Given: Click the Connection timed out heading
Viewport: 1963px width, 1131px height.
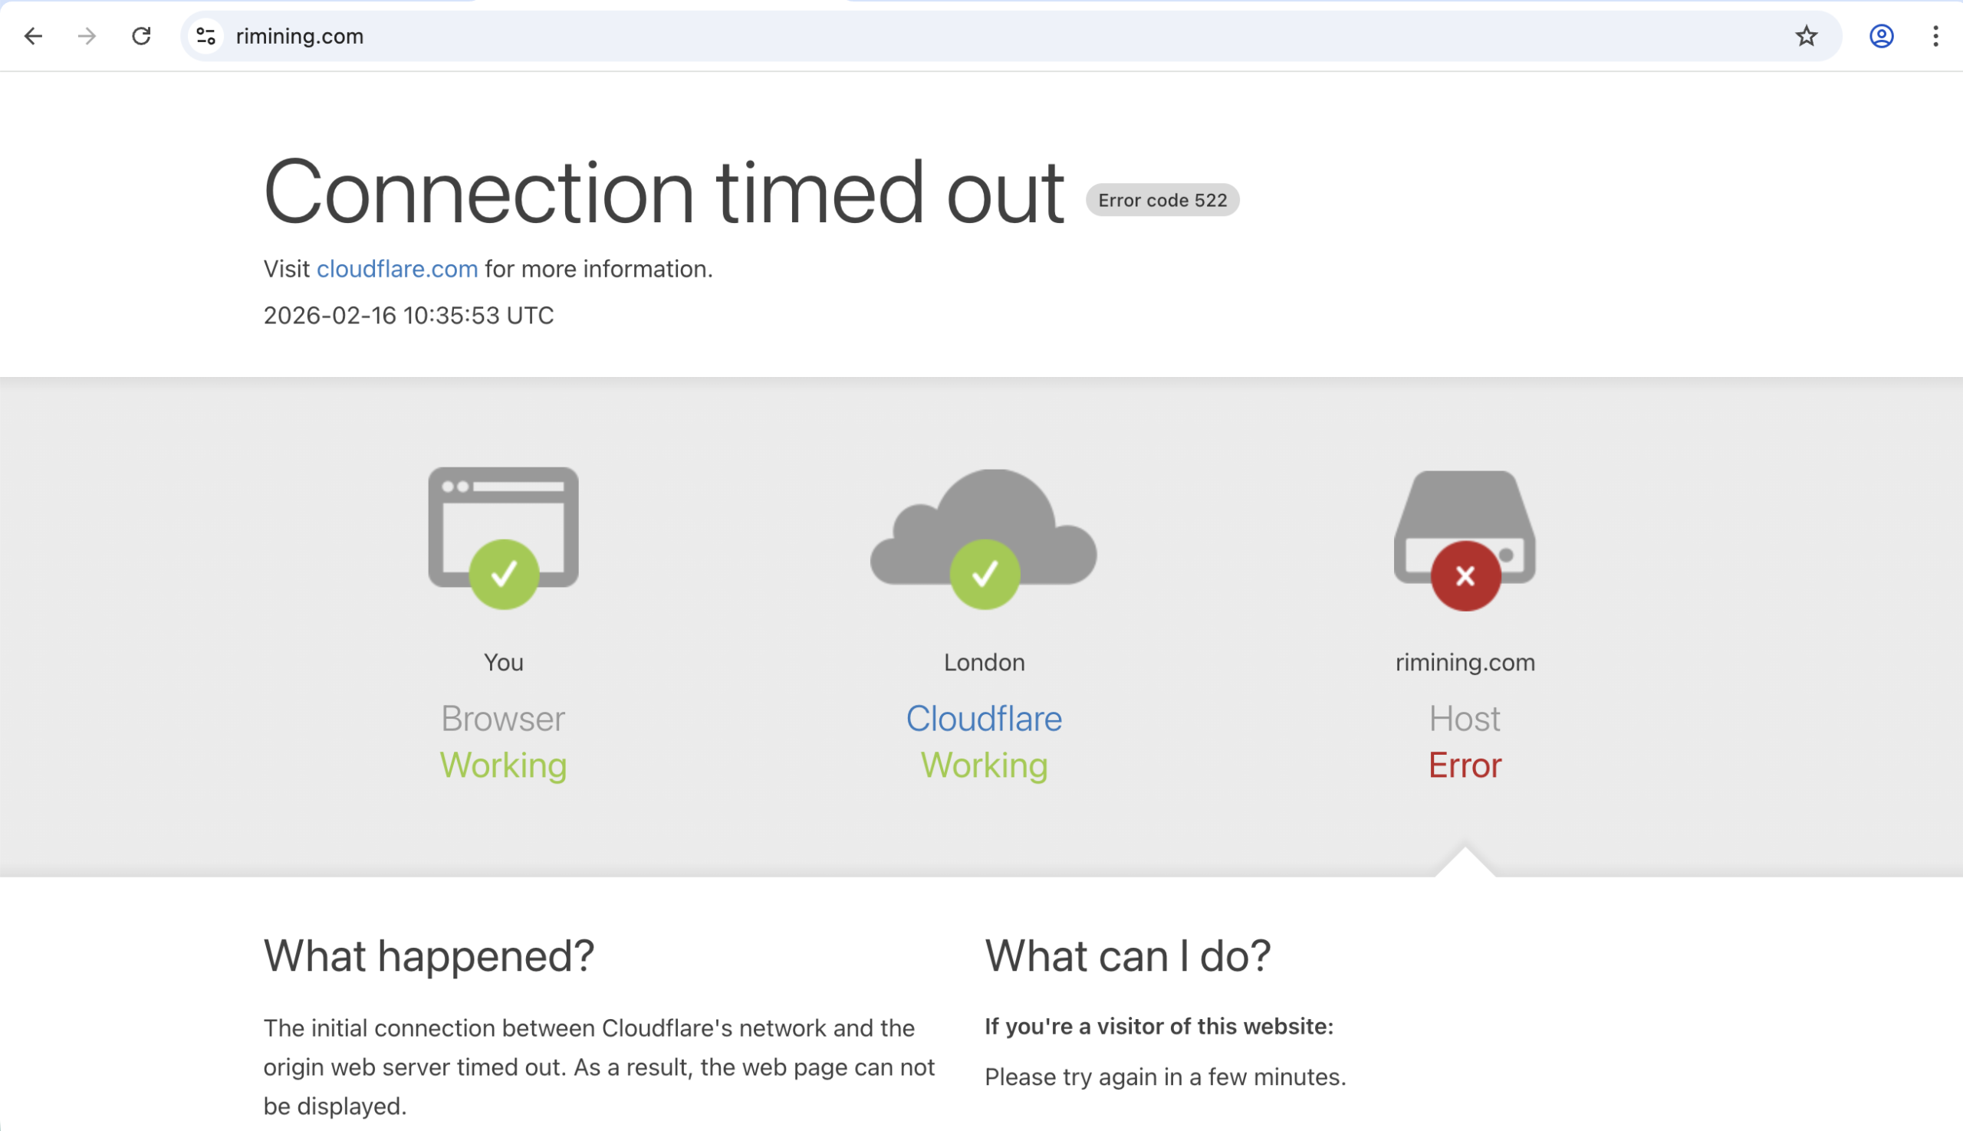Looking at the screenshot, I should pos(663,192).
